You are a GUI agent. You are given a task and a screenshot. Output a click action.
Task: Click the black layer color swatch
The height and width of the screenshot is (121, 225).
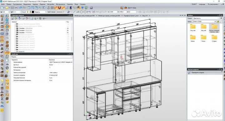33,12
